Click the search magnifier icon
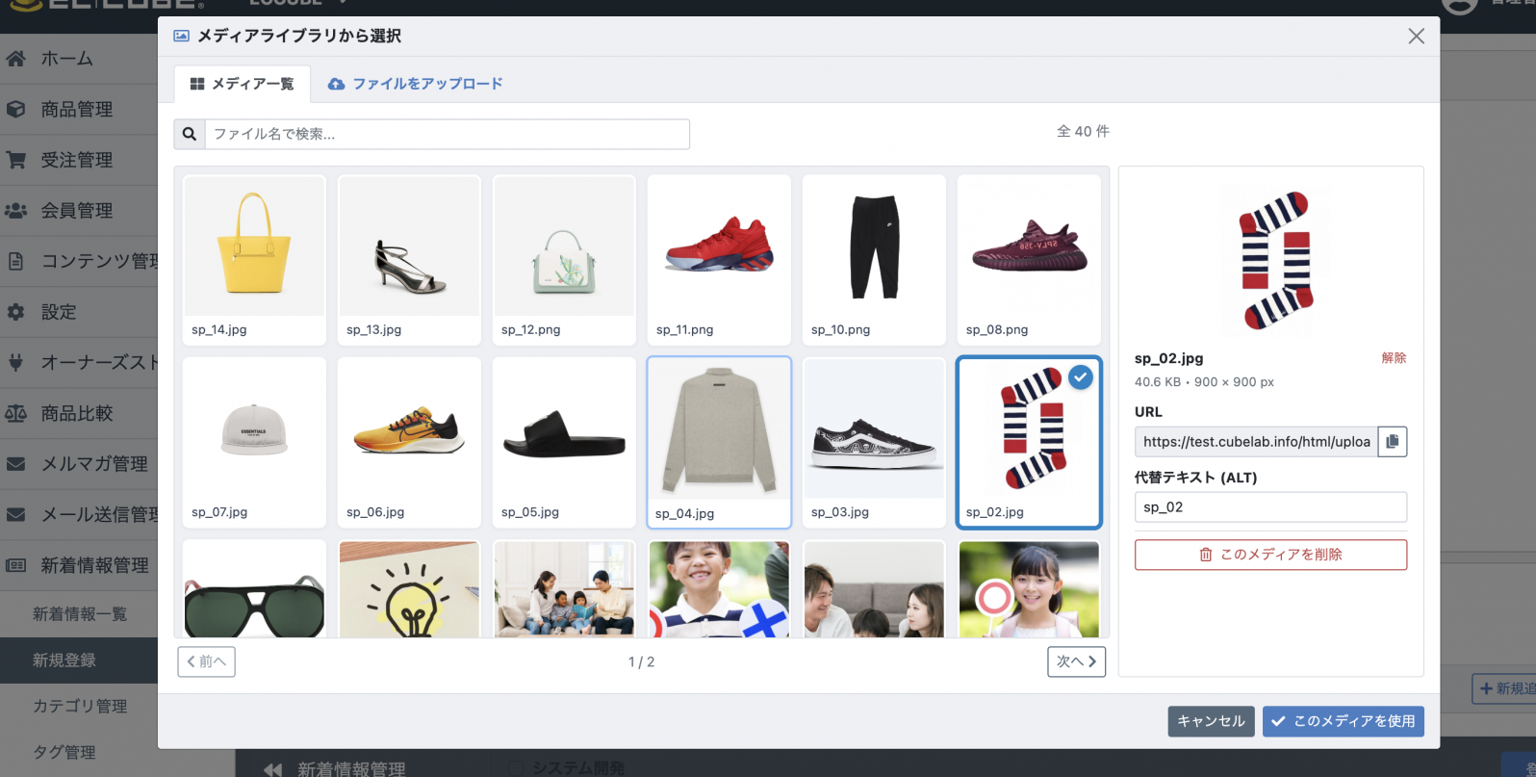Screen dimensions: 1536x777 coord(190,134)
